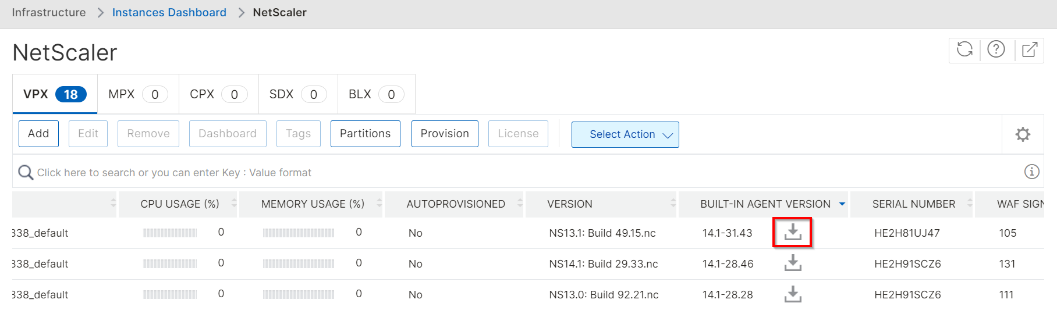Click the CPU USAGE (%) column header
Image resolution: width=1057 pixels, height=310 pixels.
[180, 204]
